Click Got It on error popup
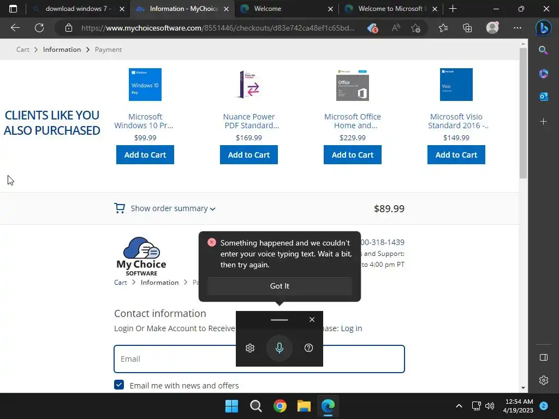 pyautogui.click(x=280, y=286)
